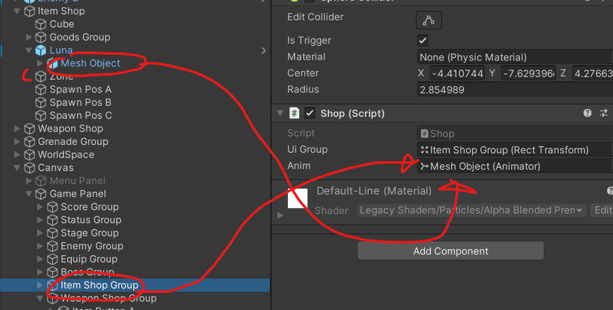Collapse the Item Shop hierarchy node
Viewport: 613px width, 310px height.
click(x=17, y=11)
